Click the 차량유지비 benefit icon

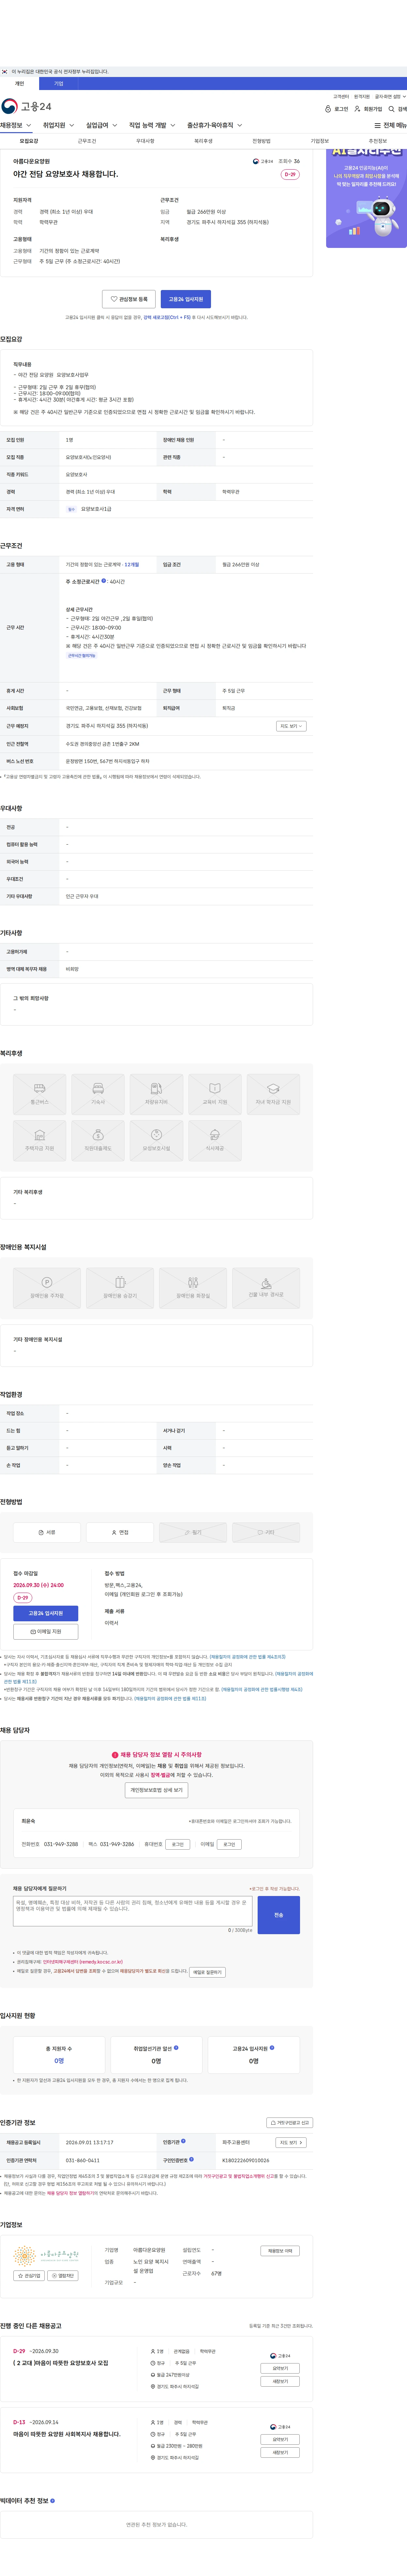click(x=157, y=1094)
